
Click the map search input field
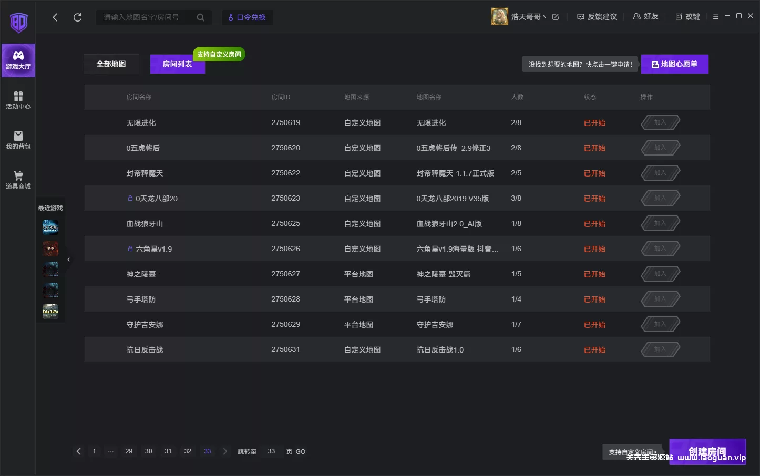point(150,17)
